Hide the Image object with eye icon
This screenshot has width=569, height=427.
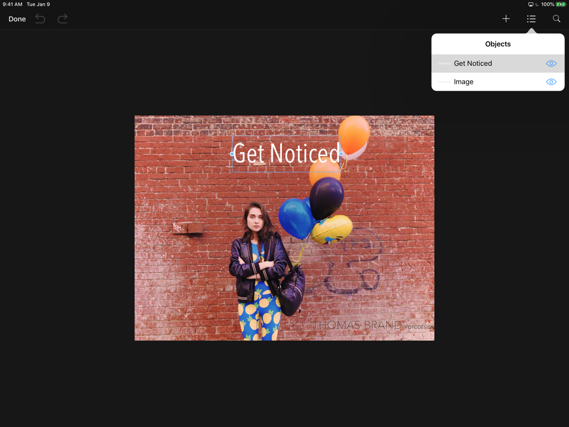point(551,81)
